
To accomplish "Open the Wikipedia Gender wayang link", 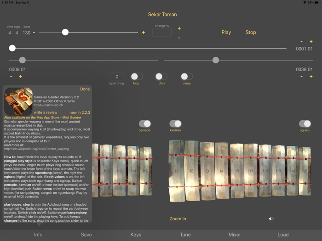I will 36,149.
